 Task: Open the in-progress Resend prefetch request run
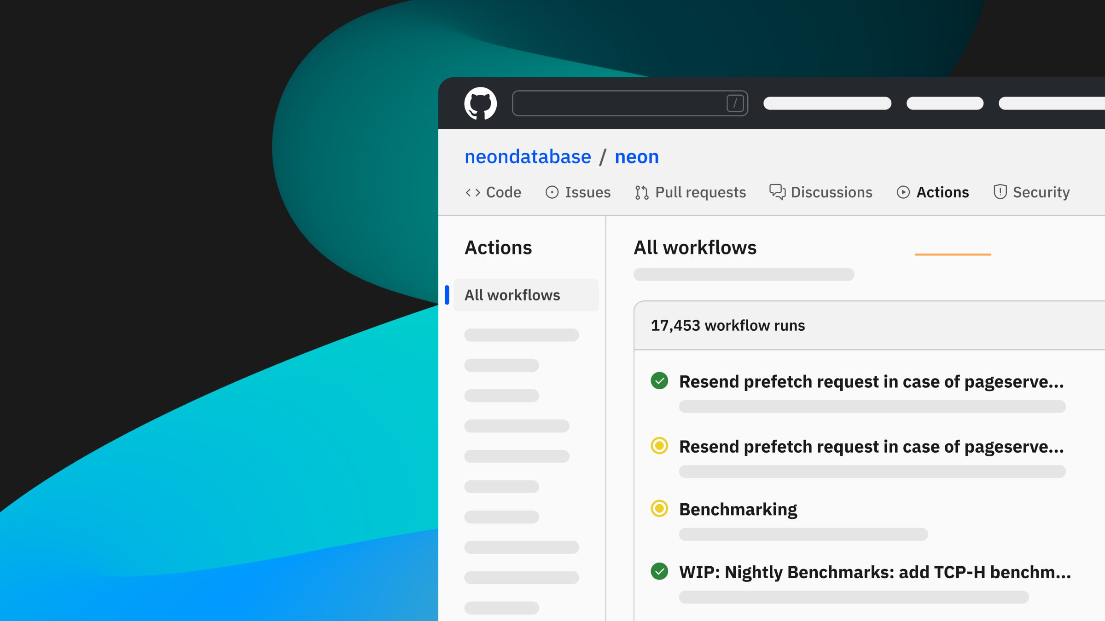coord(871,447)
